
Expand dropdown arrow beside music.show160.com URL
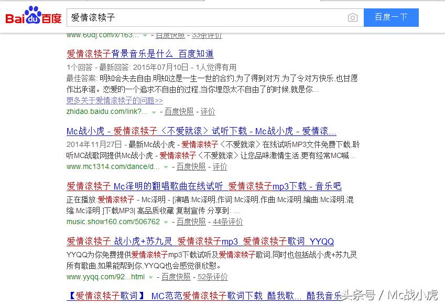point(166,223)
